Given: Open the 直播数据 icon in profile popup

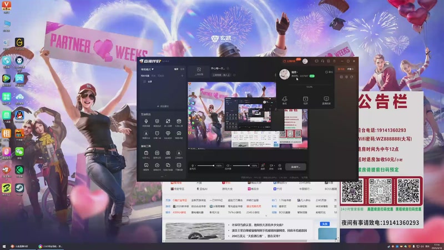Looking at the screenshot, I should [x=326, y=100].
